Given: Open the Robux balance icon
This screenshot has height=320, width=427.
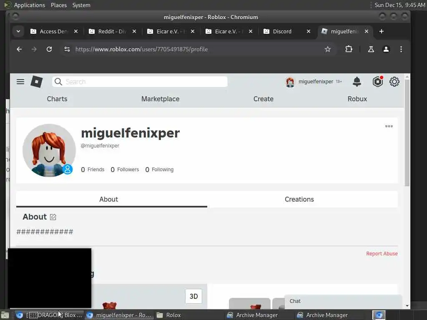Looking at the screenshot, I should (378, 82).
